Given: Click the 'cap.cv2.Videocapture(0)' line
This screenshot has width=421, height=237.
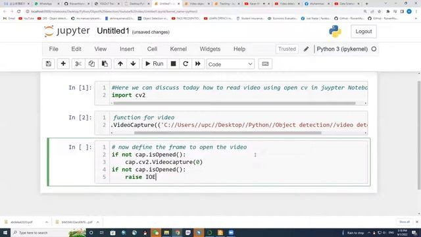Looking at the screenshot, I should [x=164, y=162].
